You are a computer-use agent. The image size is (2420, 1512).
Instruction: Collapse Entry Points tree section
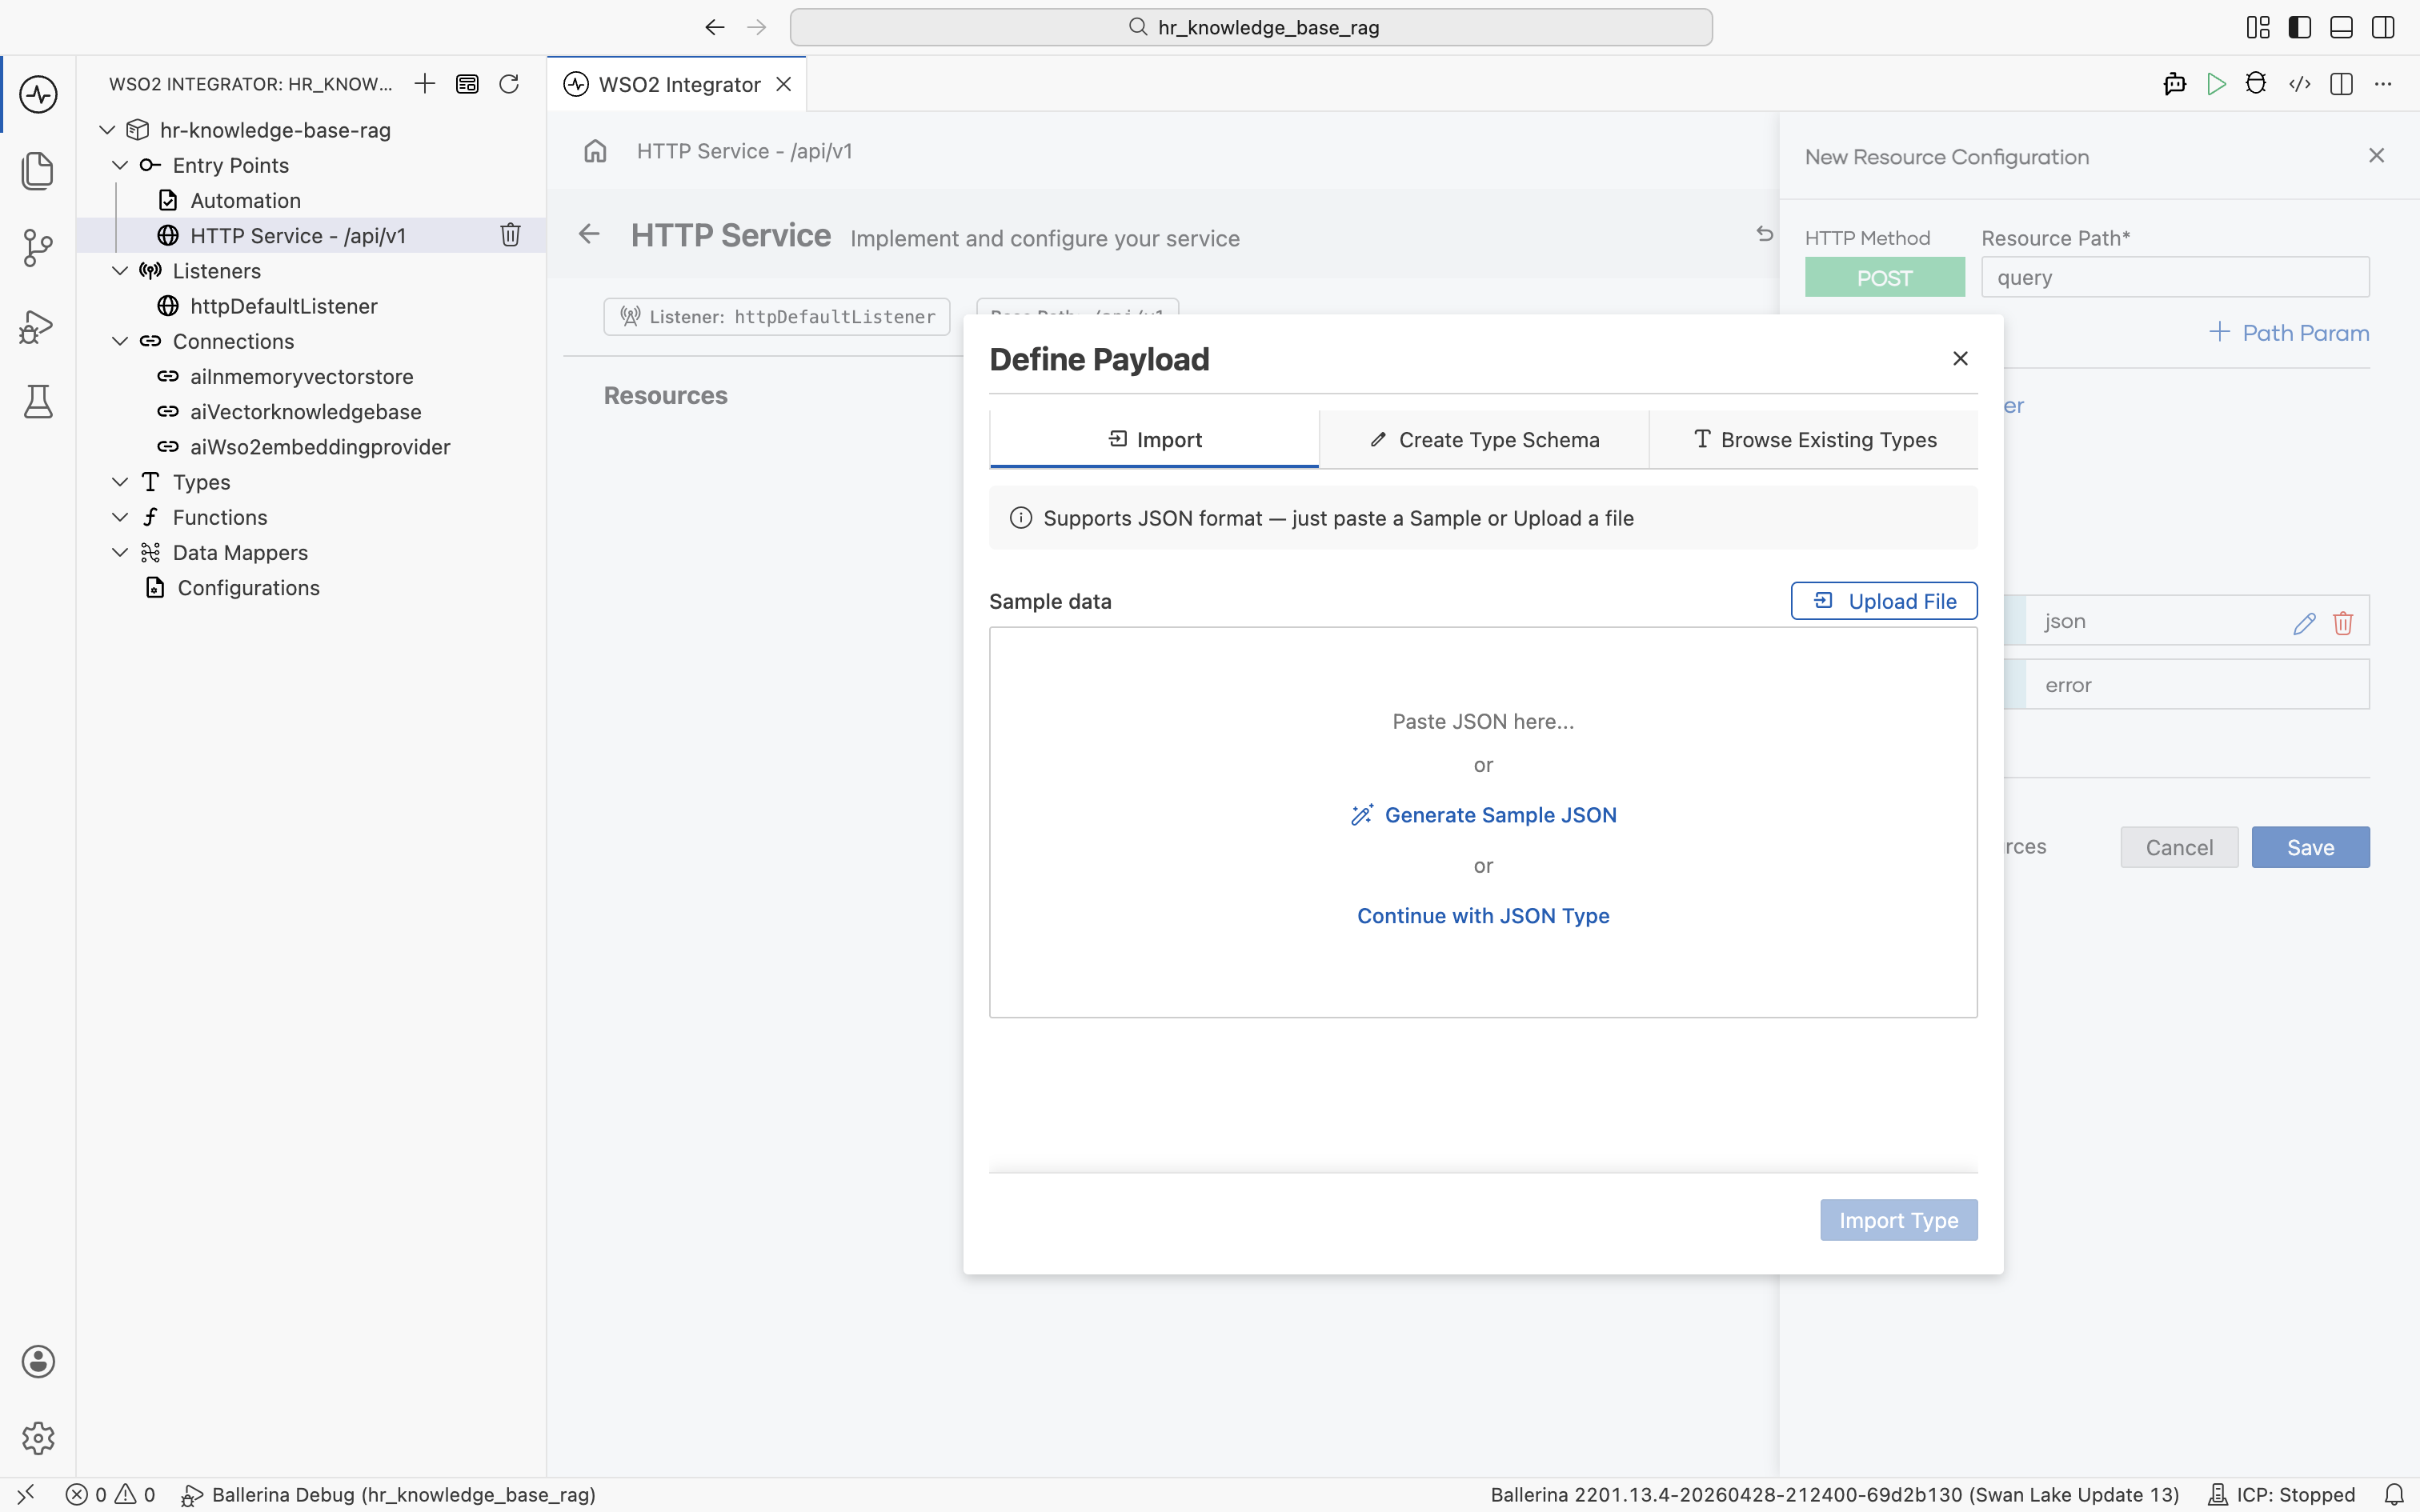[x=120, y=165]
